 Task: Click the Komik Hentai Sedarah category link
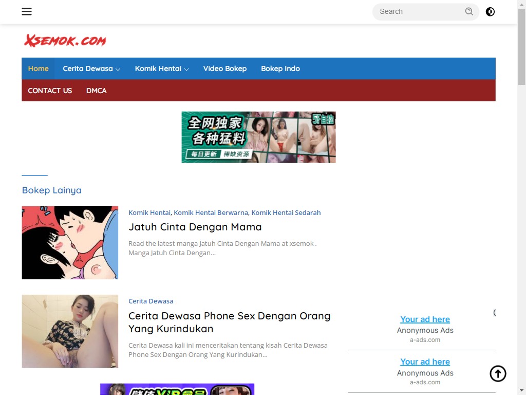(x=286, y=212)
